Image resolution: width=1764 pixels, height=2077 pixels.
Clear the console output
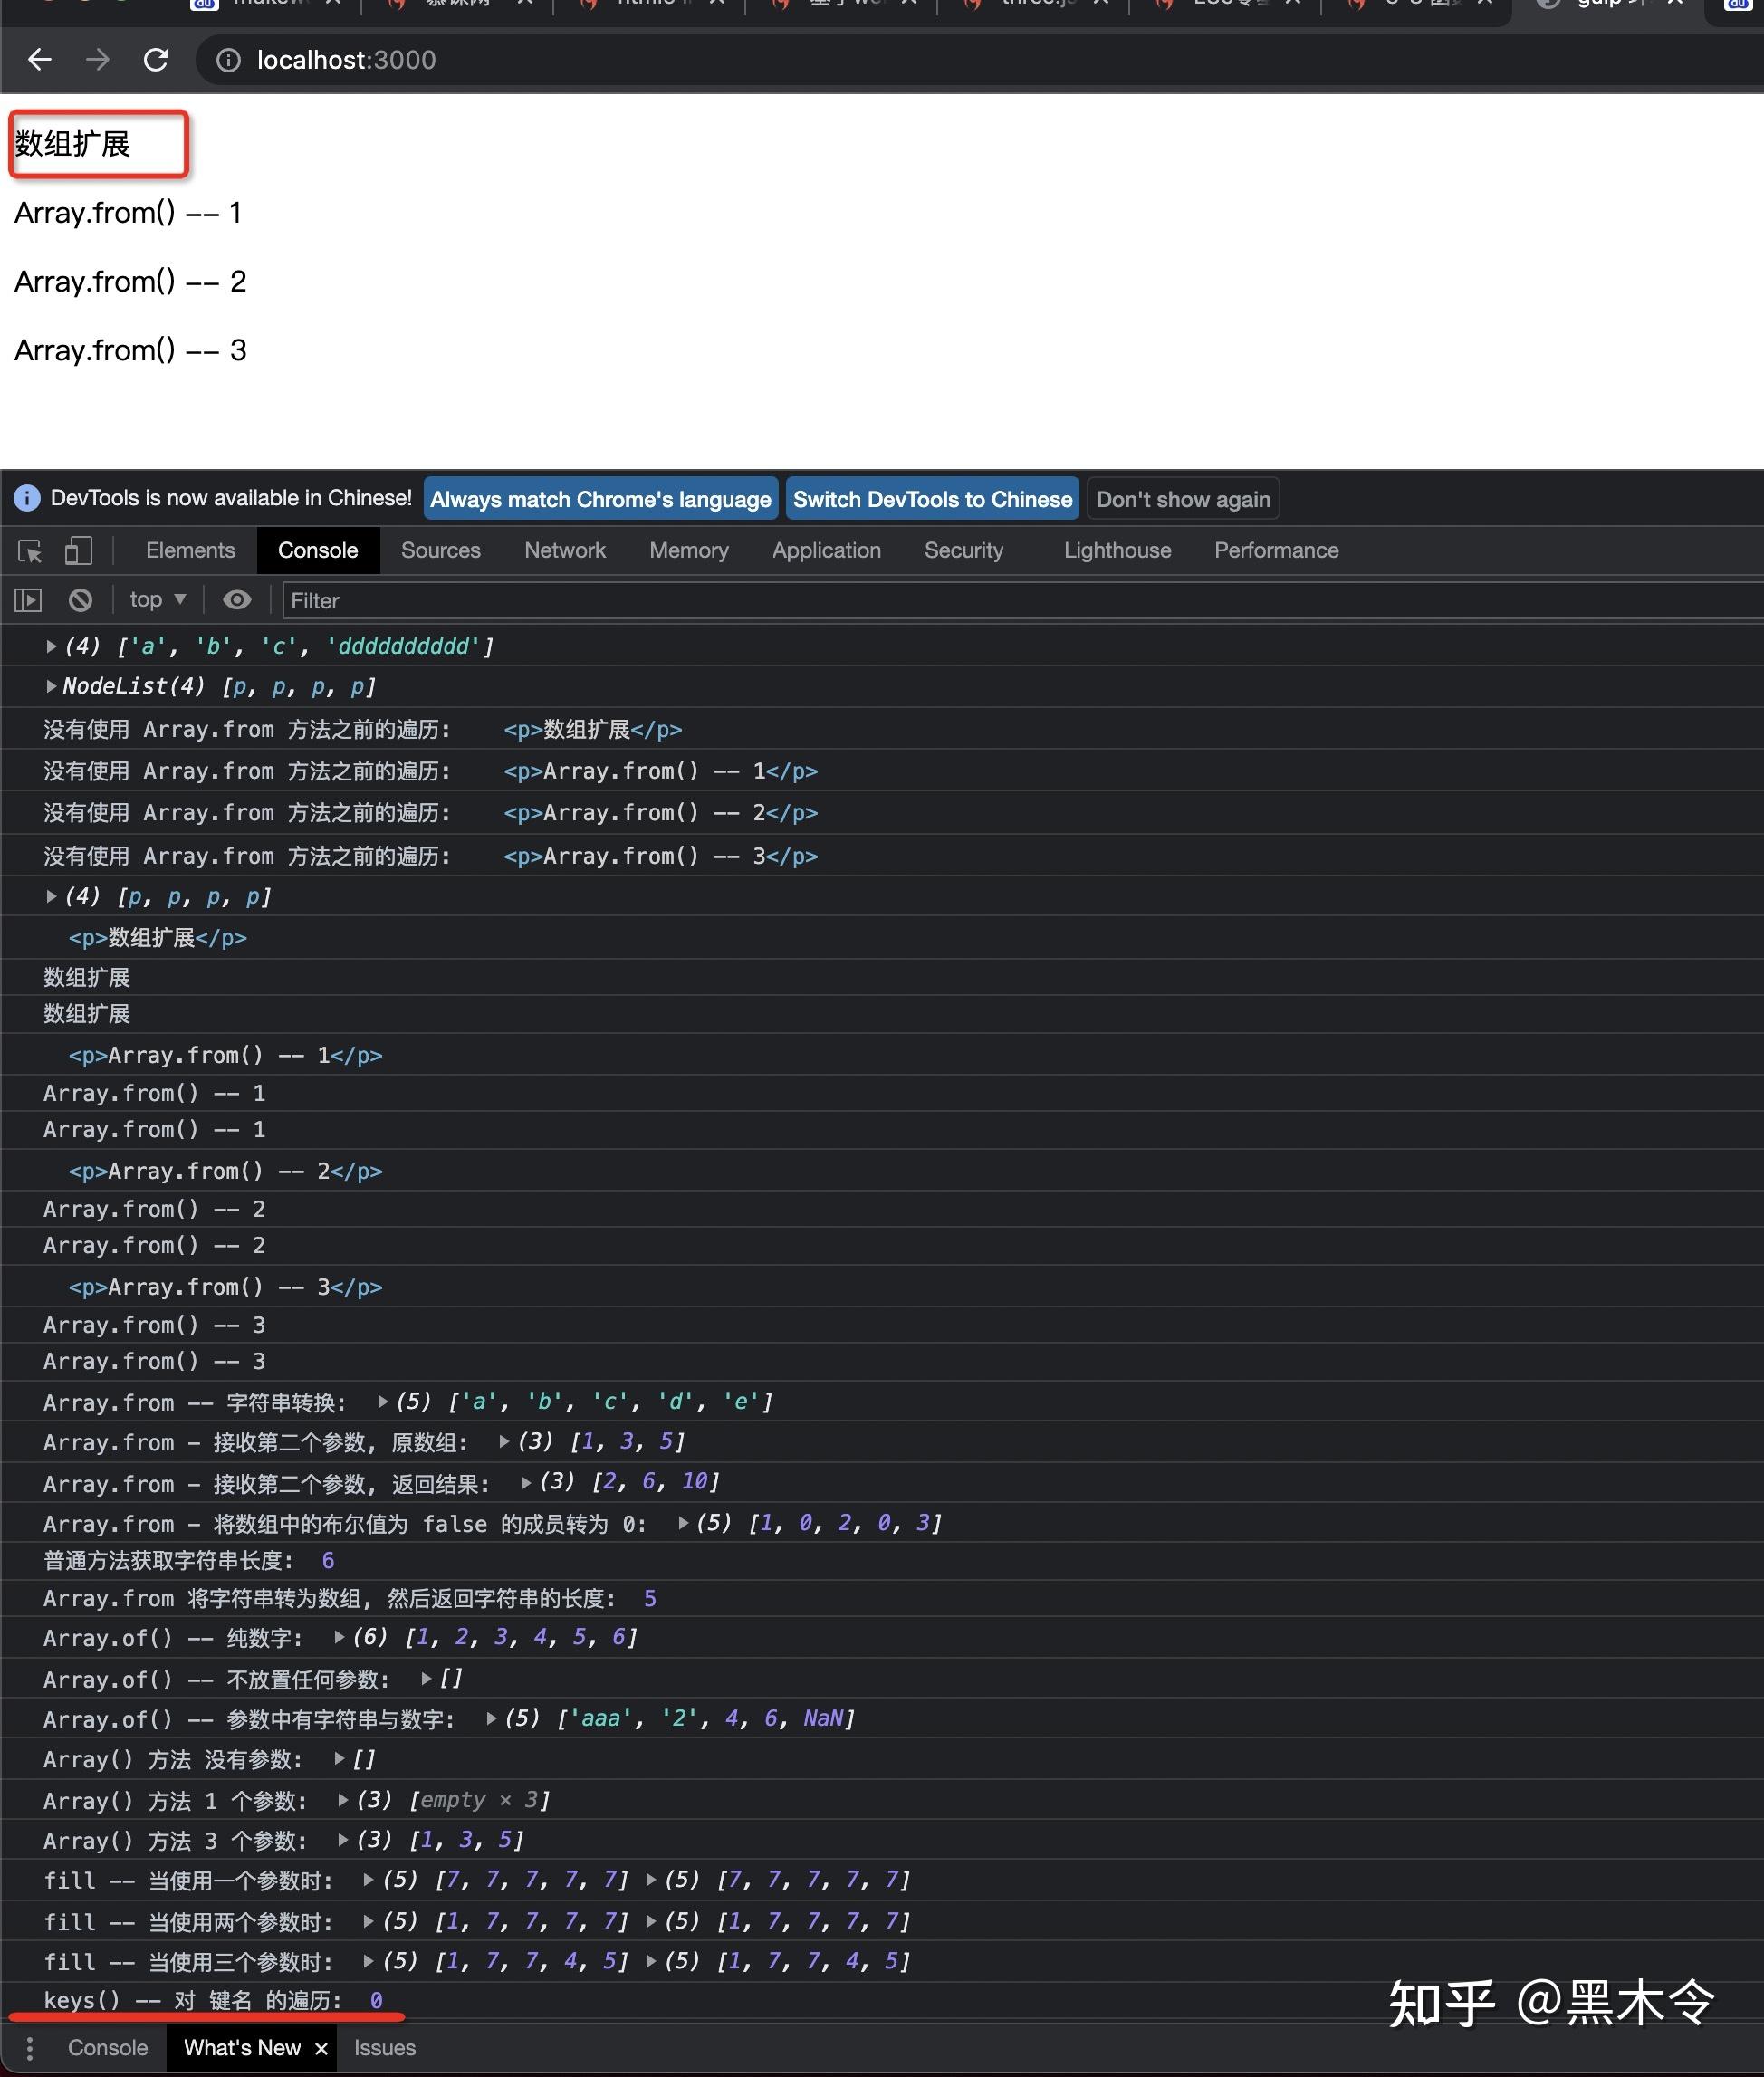pyautogui.click(x=80, y=600)
